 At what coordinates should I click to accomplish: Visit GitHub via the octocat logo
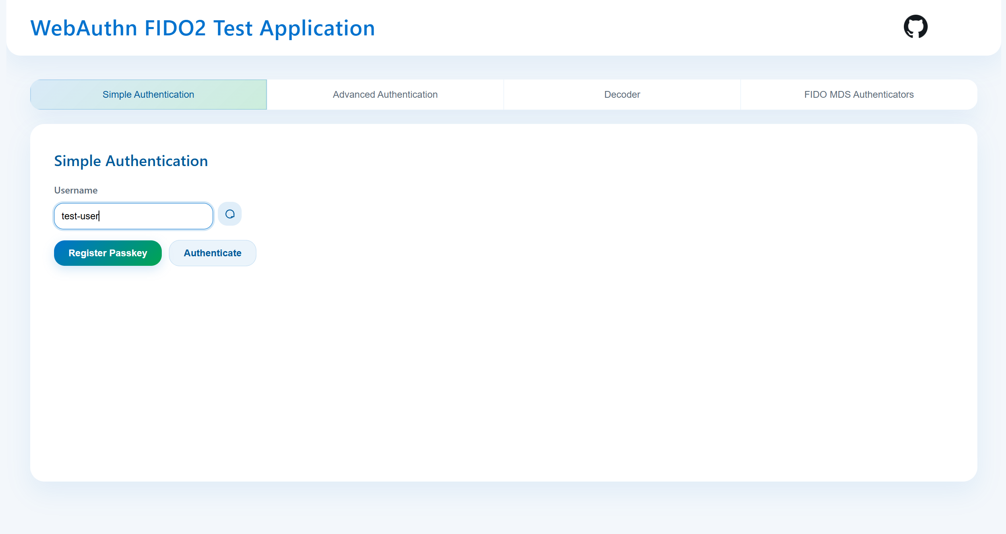pyautogui.click(x=915, y=27)
